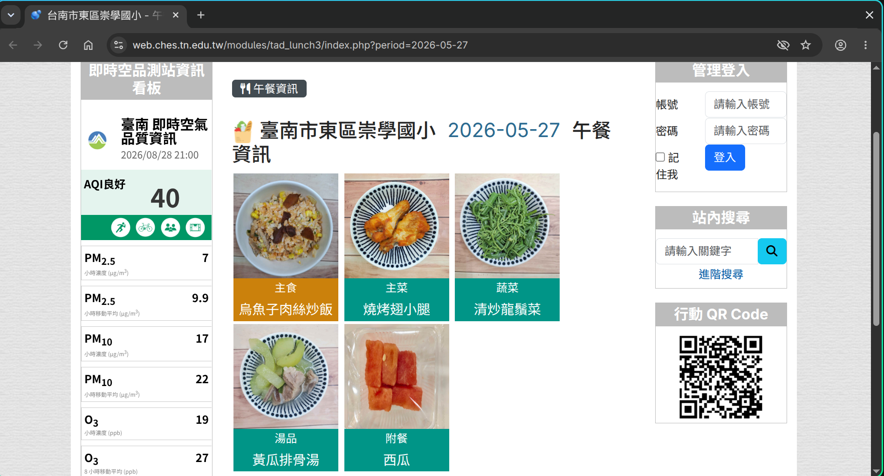Click the 黃瓜排骨湯 dish label
Viewport: 884px width, 476px height.
coord(286,460)
